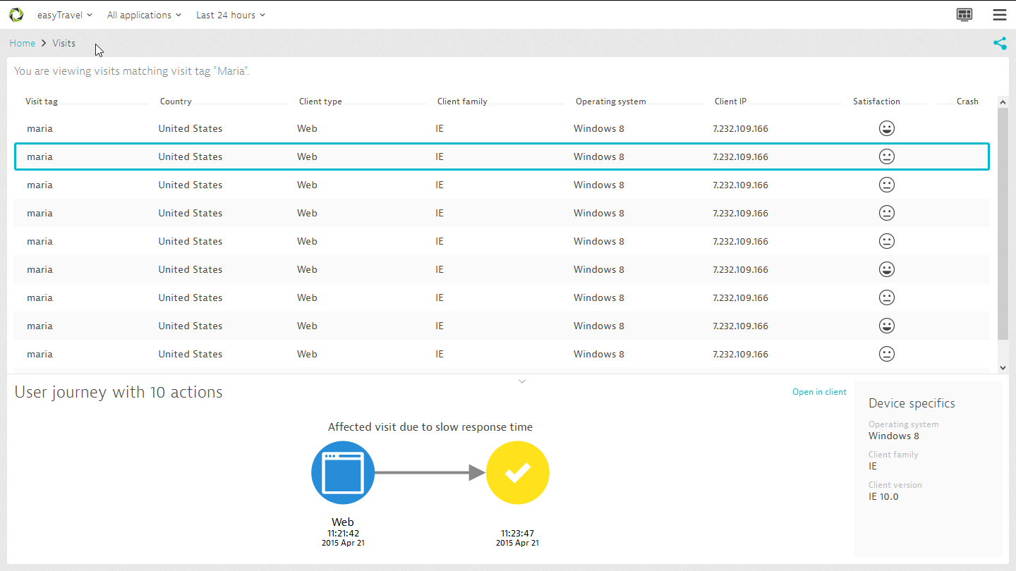Click the neutral face in highlighted row
The height and width of the screenshot is (571, 1016).
[x=887, y=156]
